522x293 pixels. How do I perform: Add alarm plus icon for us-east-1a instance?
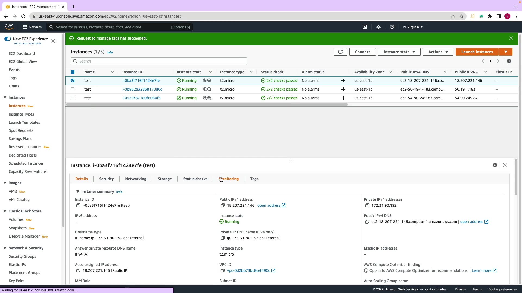coord(343,81)
